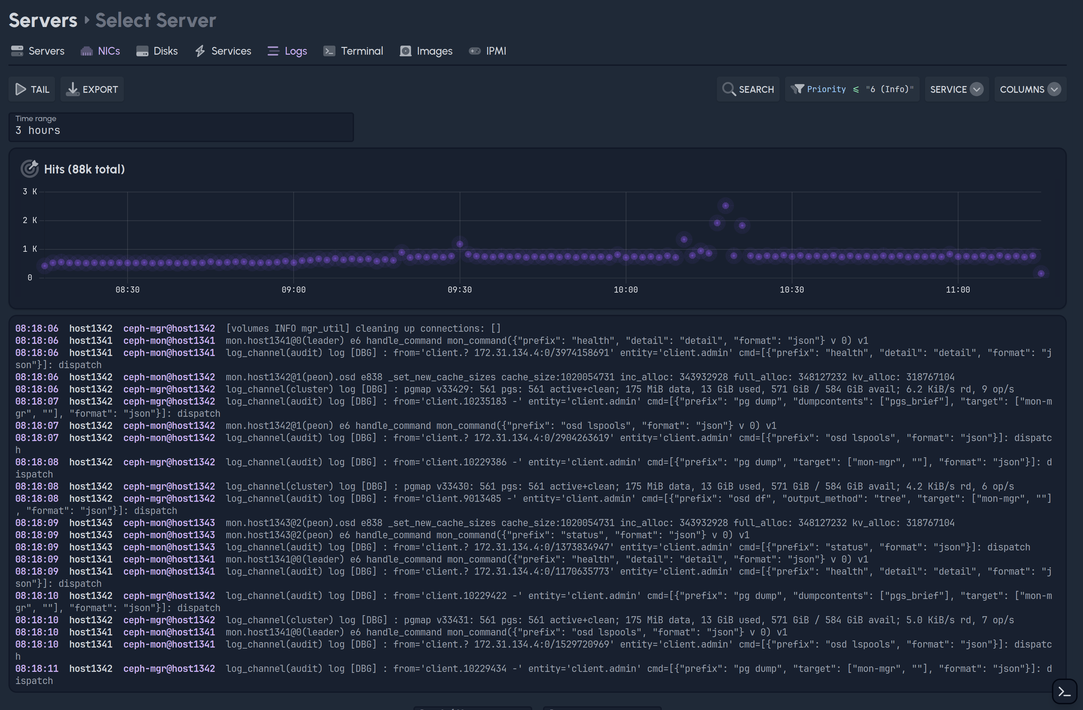Viewport: 1083px width, 710px height.
Task: Click the 11:00 time axis label
Action: (958, 290)
